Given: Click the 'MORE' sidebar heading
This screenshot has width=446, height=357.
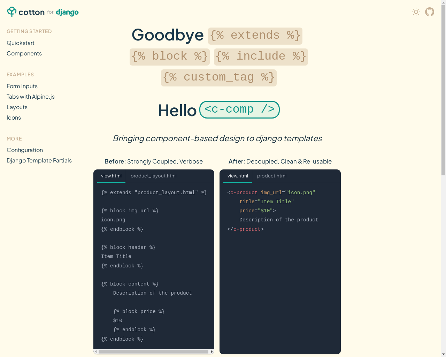Looking at the screenshot, I should point(14,139).
